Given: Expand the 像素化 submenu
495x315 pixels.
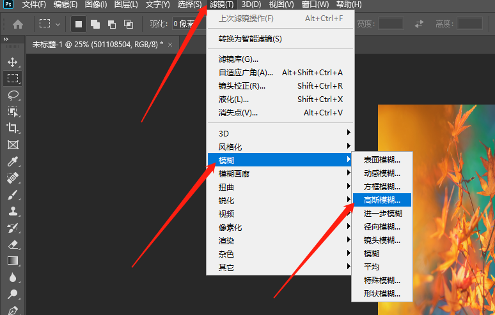Looking at the screenshot, I should click(x=279, y=227).
